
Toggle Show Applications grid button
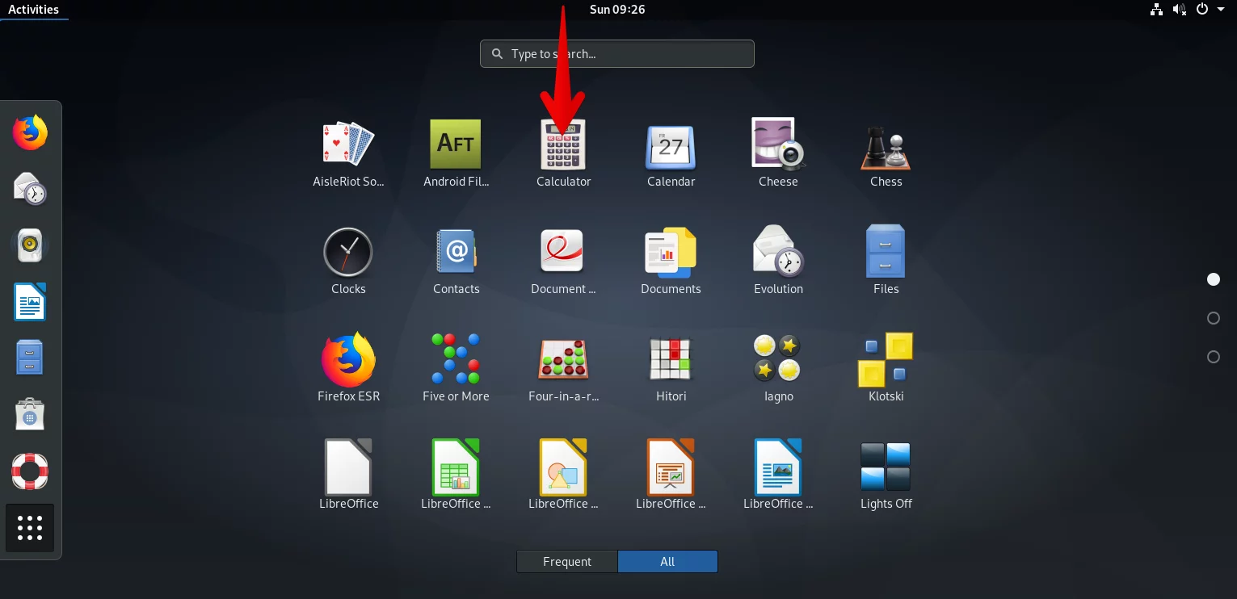click(x=30, y=528)
